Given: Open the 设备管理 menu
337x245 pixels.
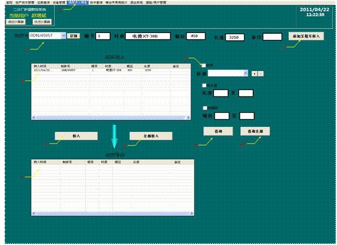Looking at the screenshot, I should [x=59, y=3].
